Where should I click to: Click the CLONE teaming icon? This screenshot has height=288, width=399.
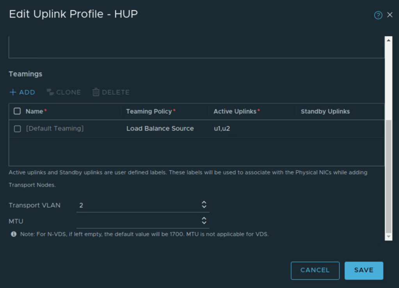click(50, 92)
